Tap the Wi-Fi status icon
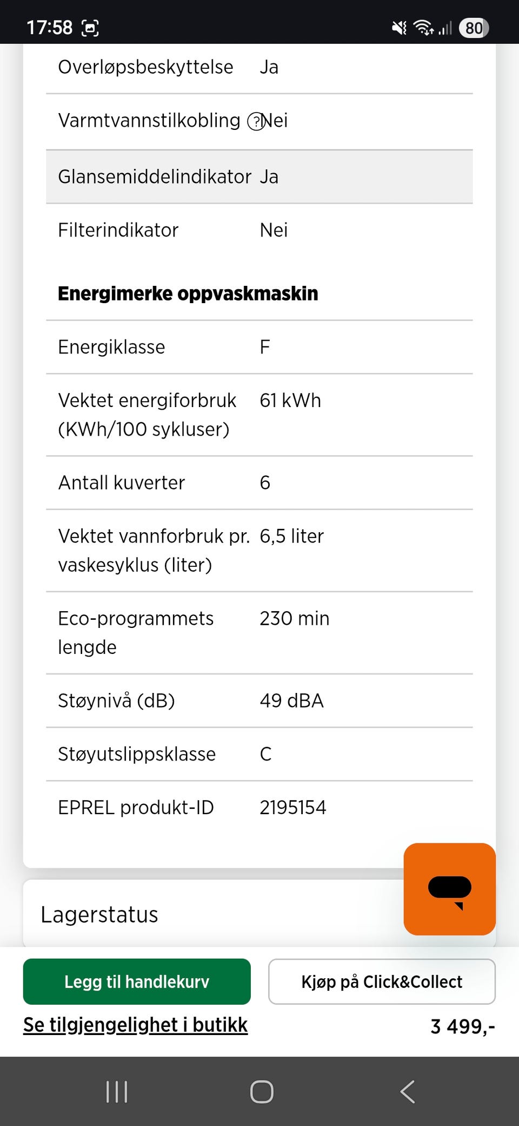The width and height of the screenshot is (519, 1126). (x=423, y=28)
